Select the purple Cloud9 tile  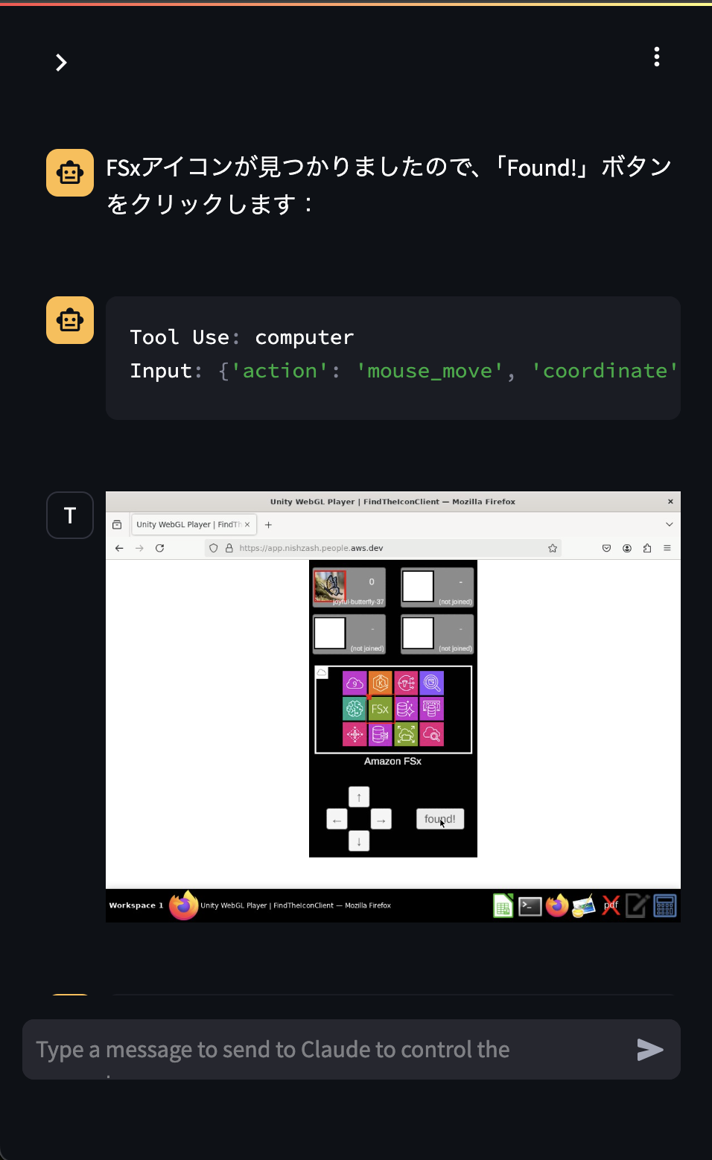(355, 683)
